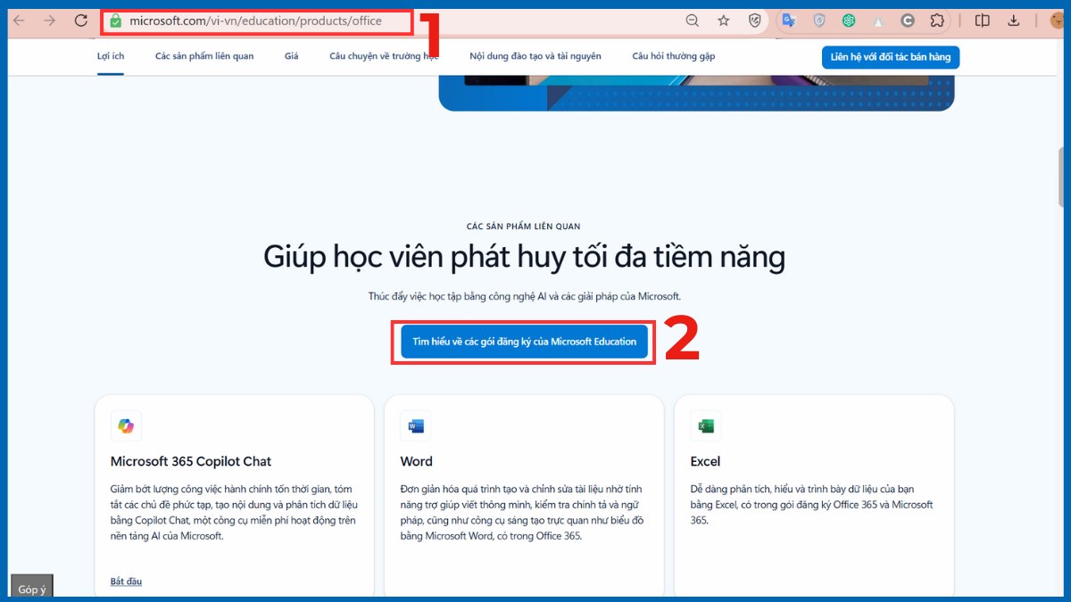Click the Microsoft 365 Copilot Chat icon
This screenshot has width=1071, height=602.
126,426
